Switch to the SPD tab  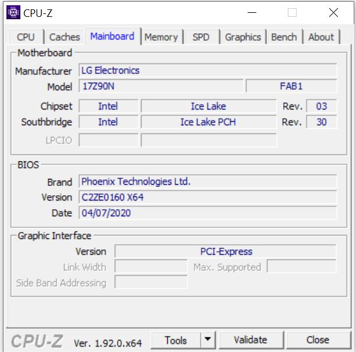tap(201, 37)
